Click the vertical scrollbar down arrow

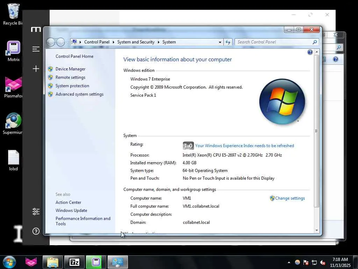316,230
